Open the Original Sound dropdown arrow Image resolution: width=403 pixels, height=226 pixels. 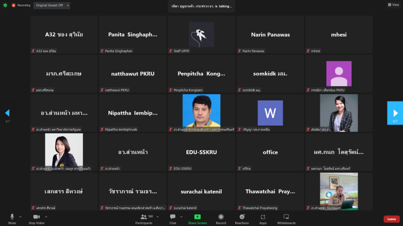click(x=68, y=5)
